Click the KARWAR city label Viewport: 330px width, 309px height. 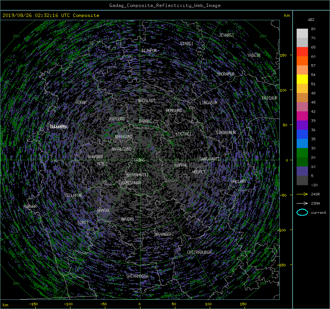[30, 206]
